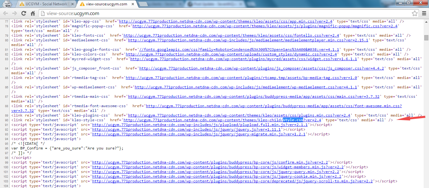Click the browser Back arrow

pyautogui.click(x=6, y=13)
